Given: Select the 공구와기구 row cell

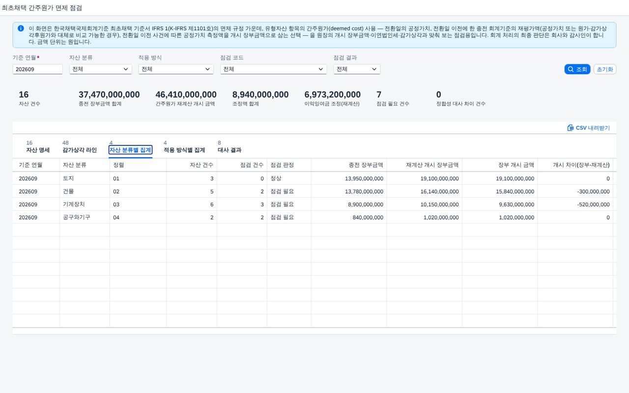Looking at the screenshot, I should click(85, 217).
